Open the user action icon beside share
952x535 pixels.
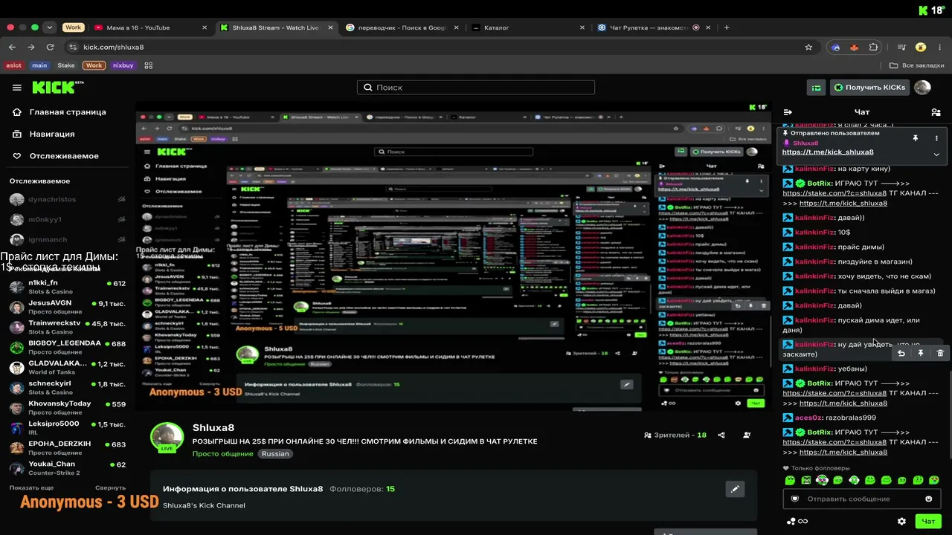[747, 435]
